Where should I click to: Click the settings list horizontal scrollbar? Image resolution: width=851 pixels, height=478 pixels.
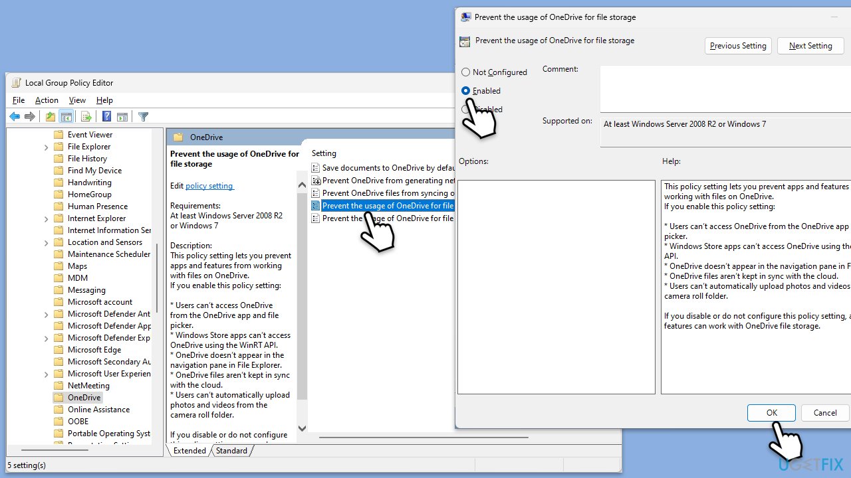(x=423, y=438)
